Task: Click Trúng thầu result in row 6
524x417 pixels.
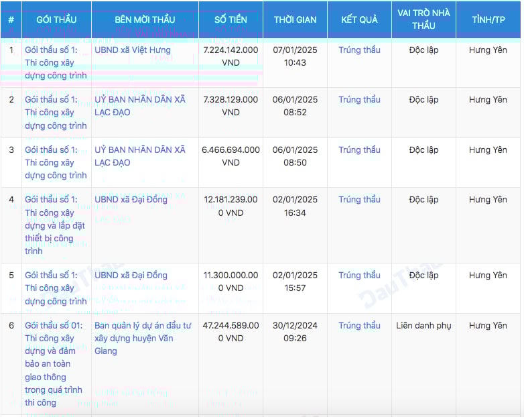Action: tap(359, 326)
